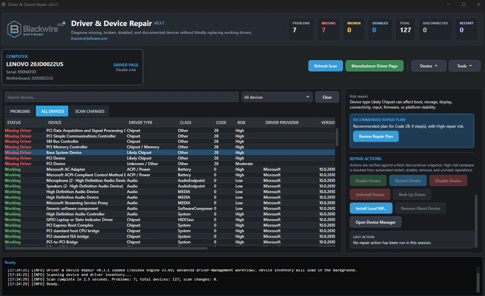Select the Microsoft AC Adapter row
485x296 pixels.
pos(170,169)
